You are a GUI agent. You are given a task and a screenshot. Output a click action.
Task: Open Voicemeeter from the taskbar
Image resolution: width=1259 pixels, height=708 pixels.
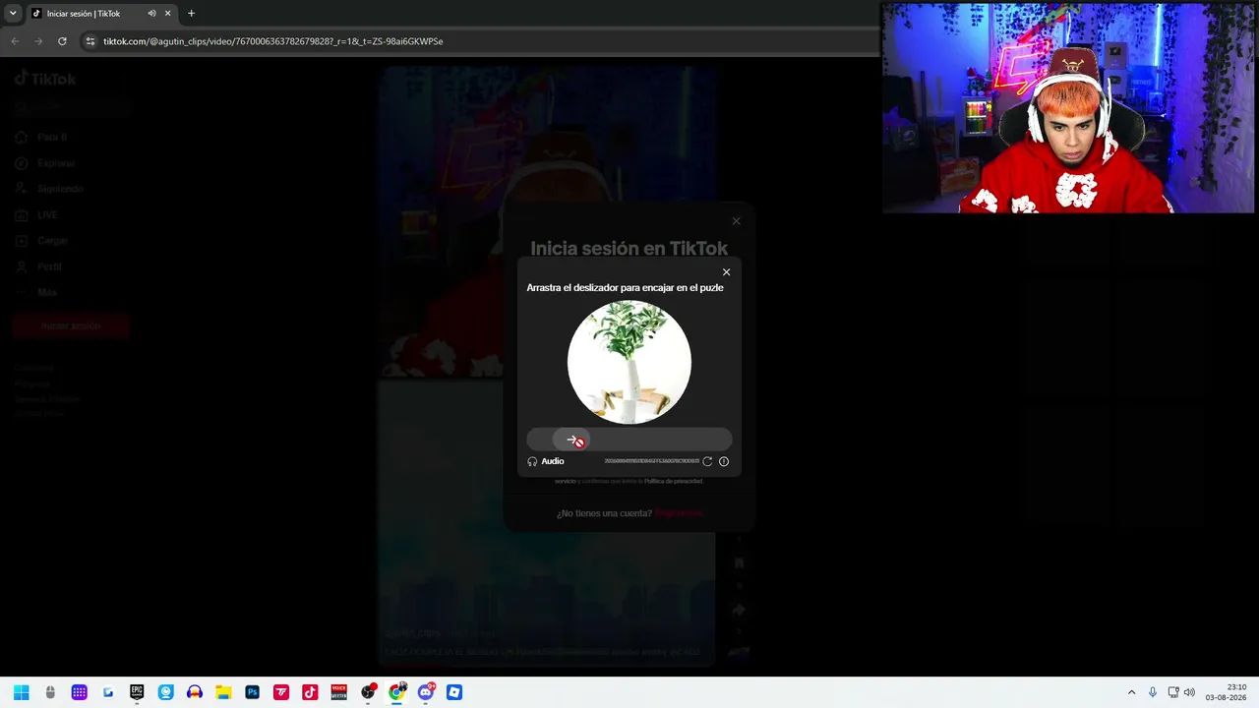[x=338, y=692]
